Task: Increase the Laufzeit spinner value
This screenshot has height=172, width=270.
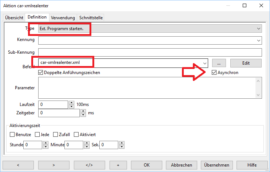Action: [71, 103]
